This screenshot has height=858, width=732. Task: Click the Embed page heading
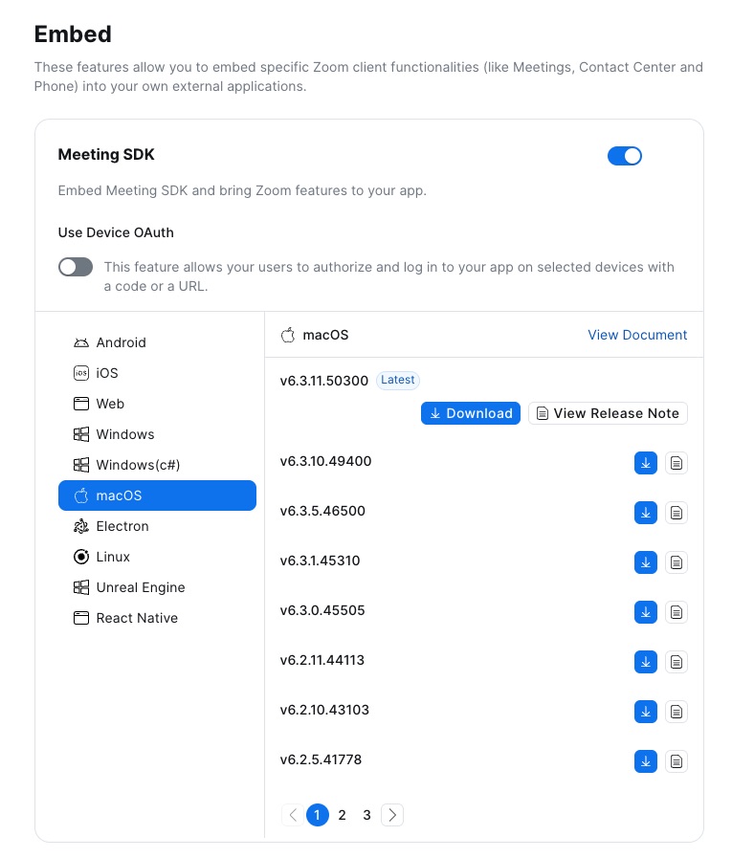click(x=73, y=33)
